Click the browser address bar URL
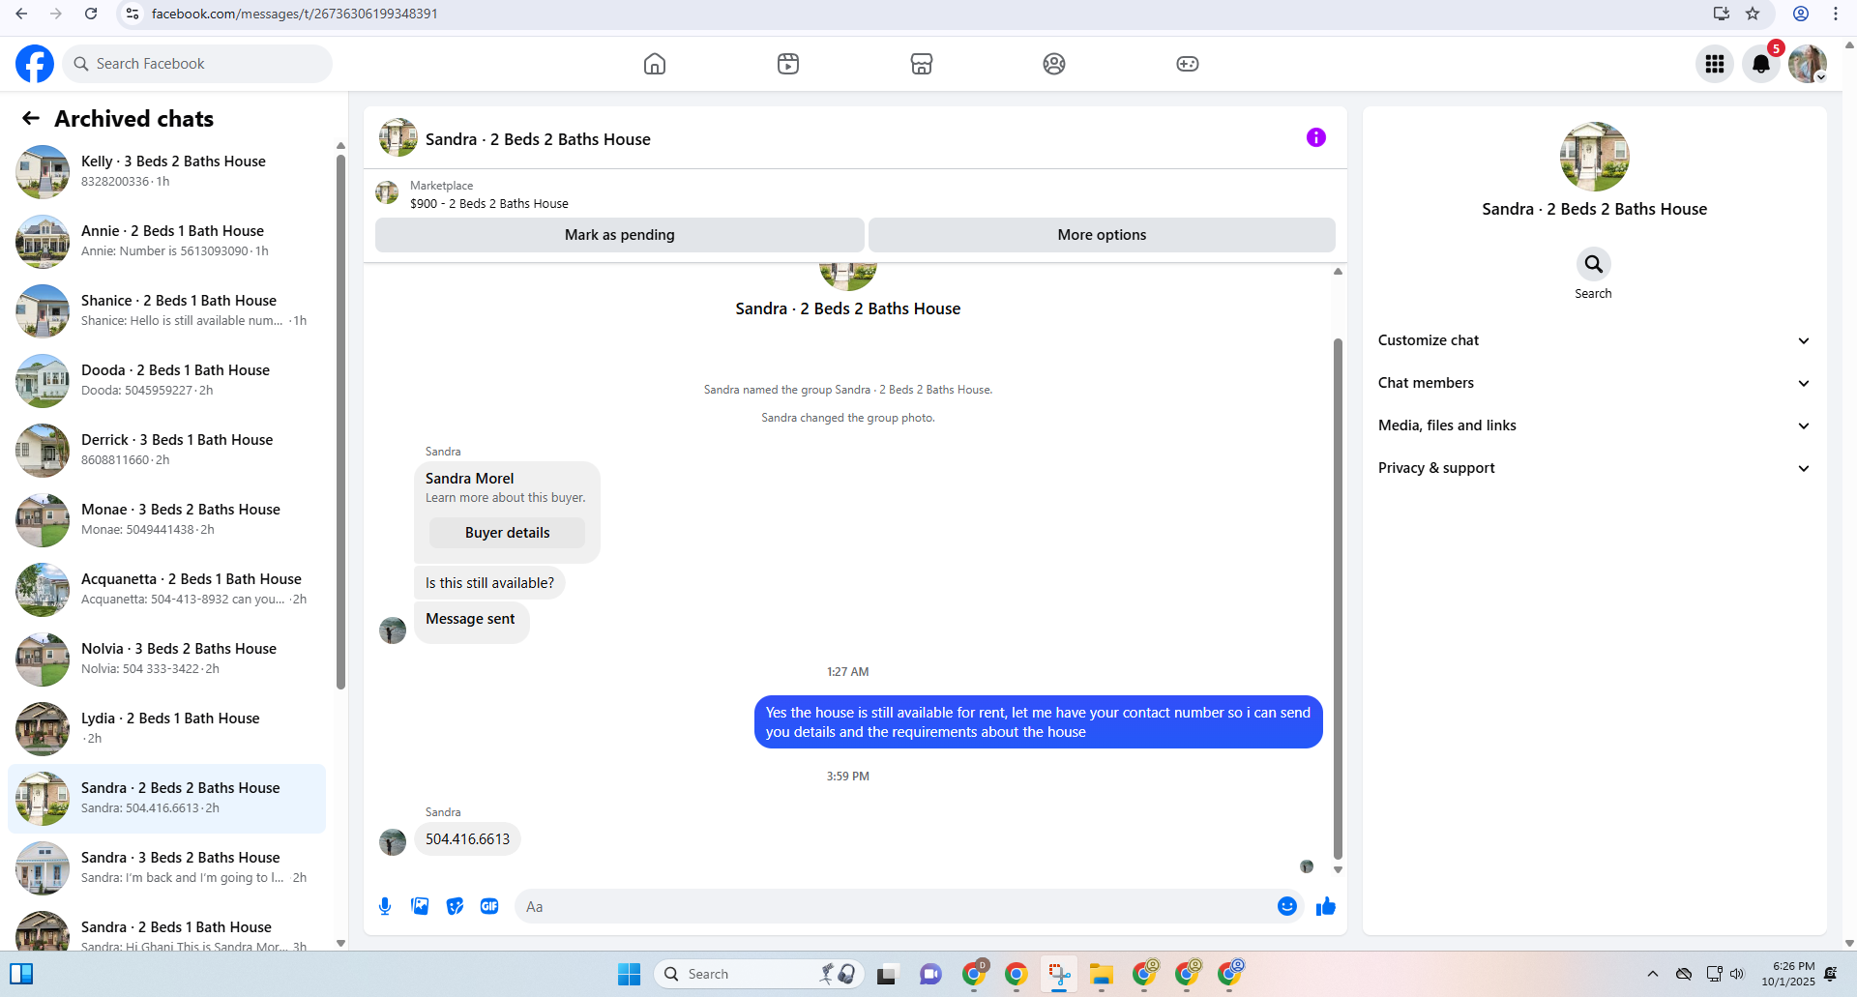1857x997 pixels. pyautogui.click(x=295, y=14)
